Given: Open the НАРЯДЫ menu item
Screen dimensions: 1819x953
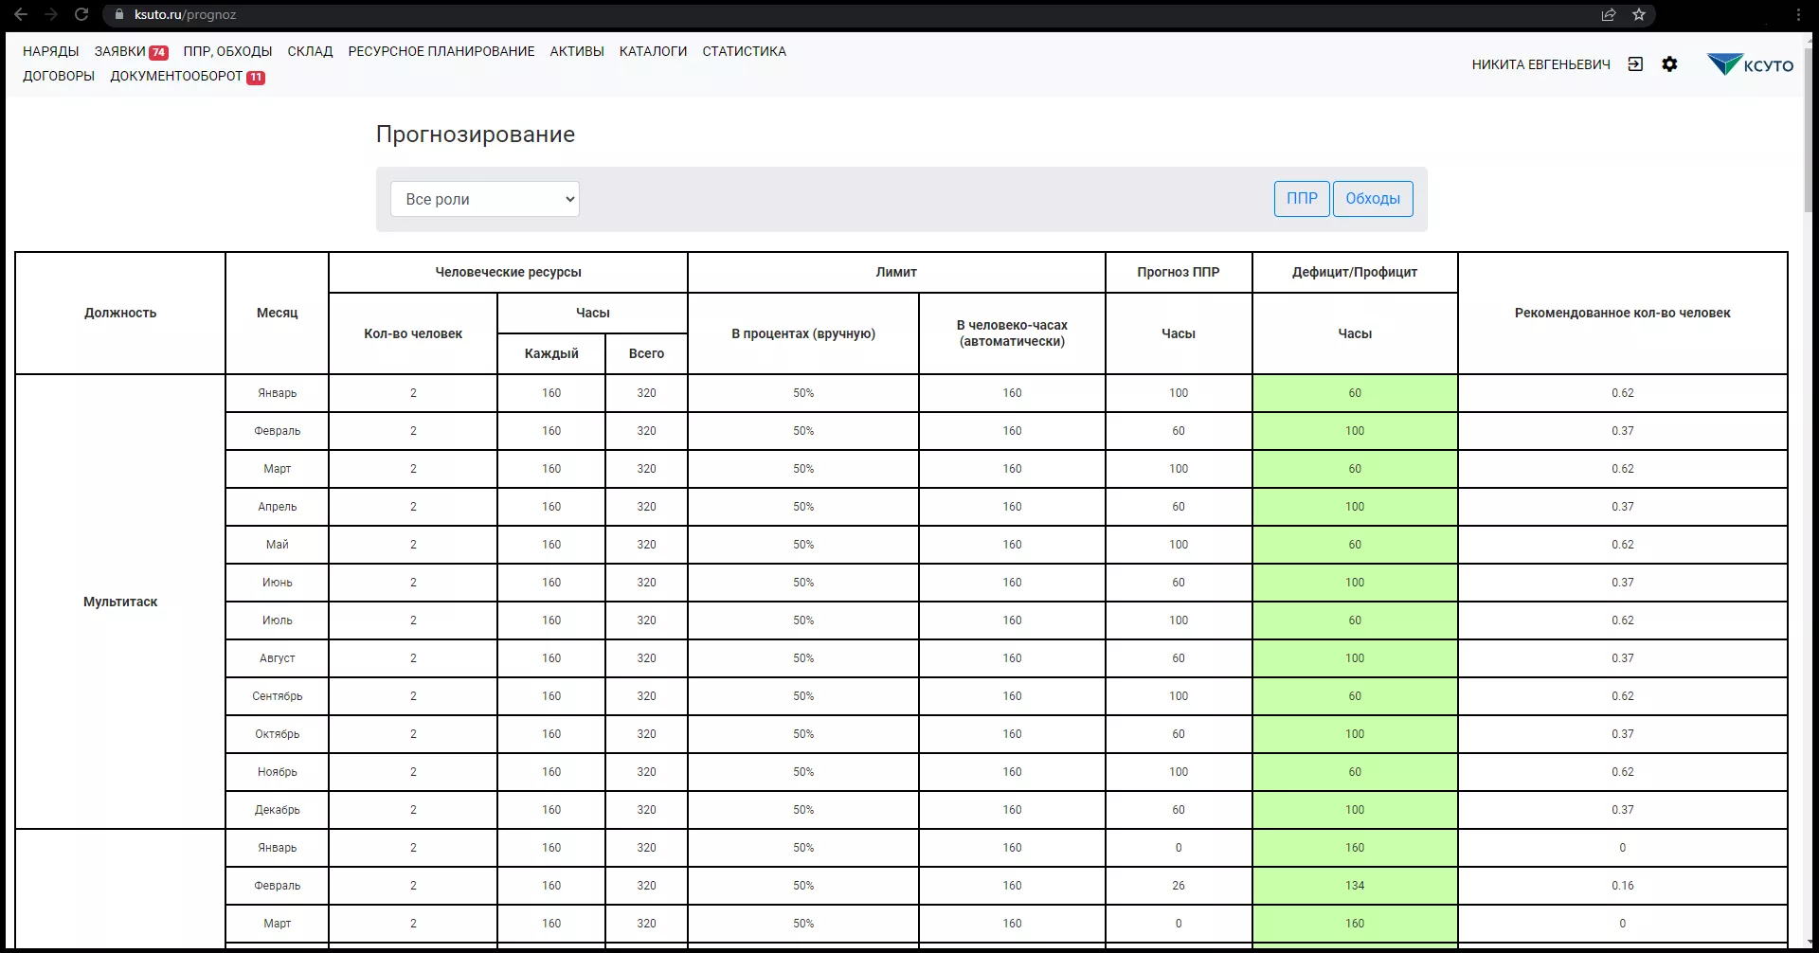Looking at the screenshot, I should click(51, 51).
